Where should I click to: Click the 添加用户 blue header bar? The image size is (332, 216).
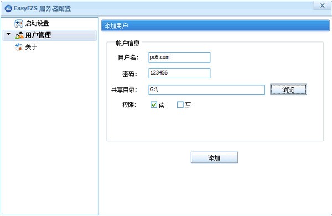[x=216, y=26]
